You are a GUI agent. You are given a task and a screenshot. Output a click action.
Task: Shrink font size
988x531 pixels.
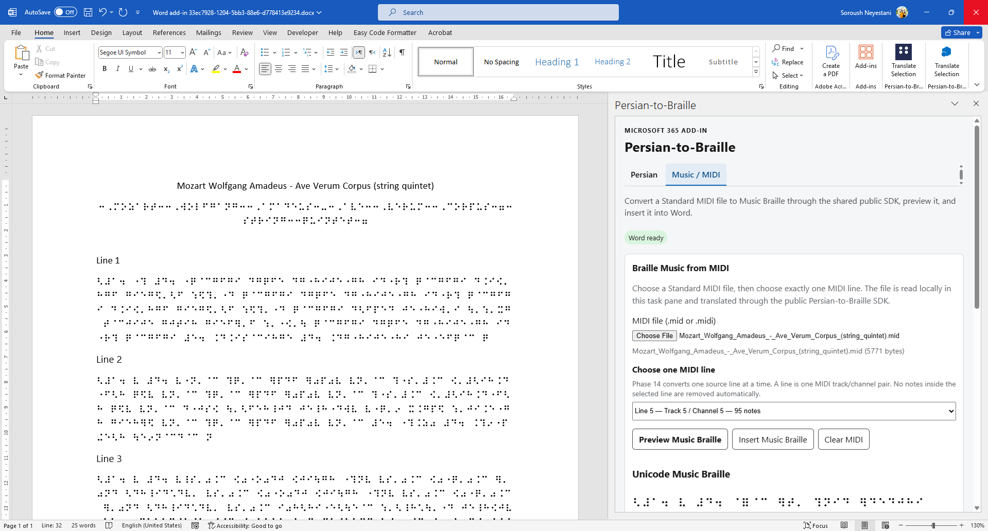coord(206,52)
